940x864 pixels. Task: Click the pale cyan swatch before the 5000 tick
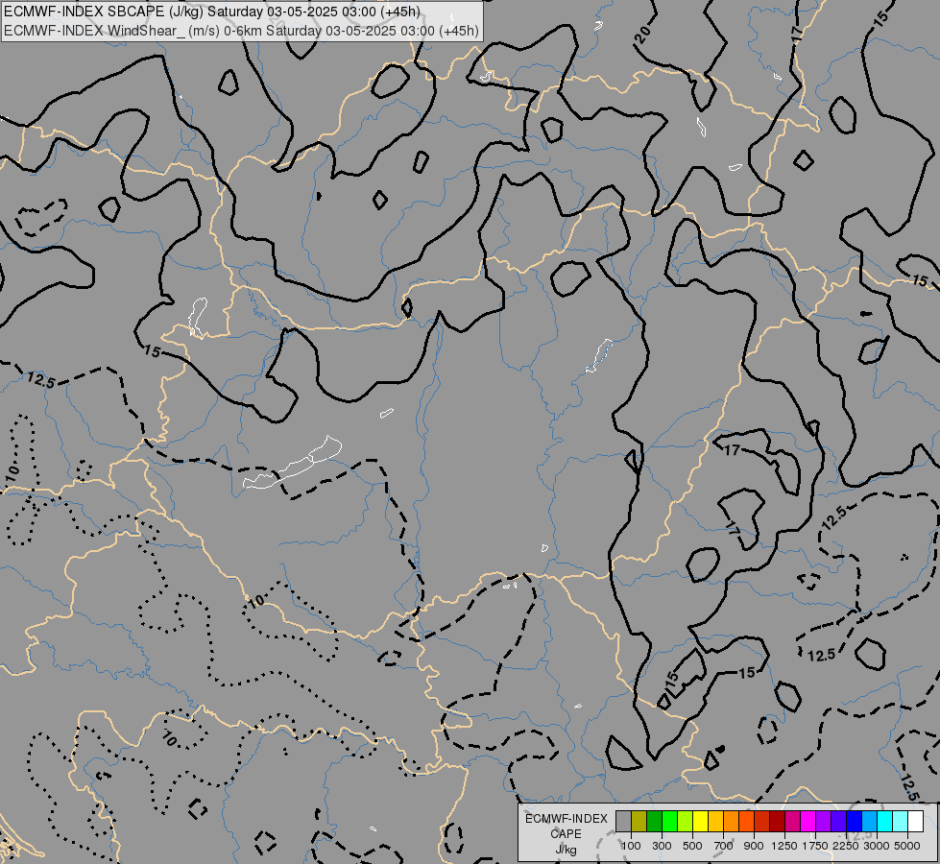(x=900, y=822)
